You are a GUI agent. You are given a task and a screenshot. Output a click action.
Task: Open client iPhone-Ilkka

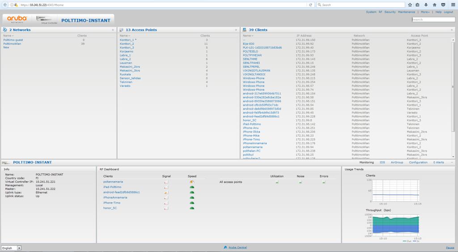[x=251, y=132]
